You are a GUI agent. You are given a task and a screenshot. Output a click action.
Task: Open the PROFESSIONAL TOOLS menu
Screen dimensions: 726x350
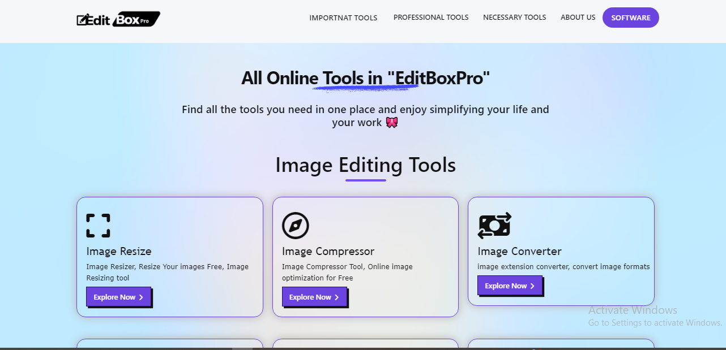point(431,18)
